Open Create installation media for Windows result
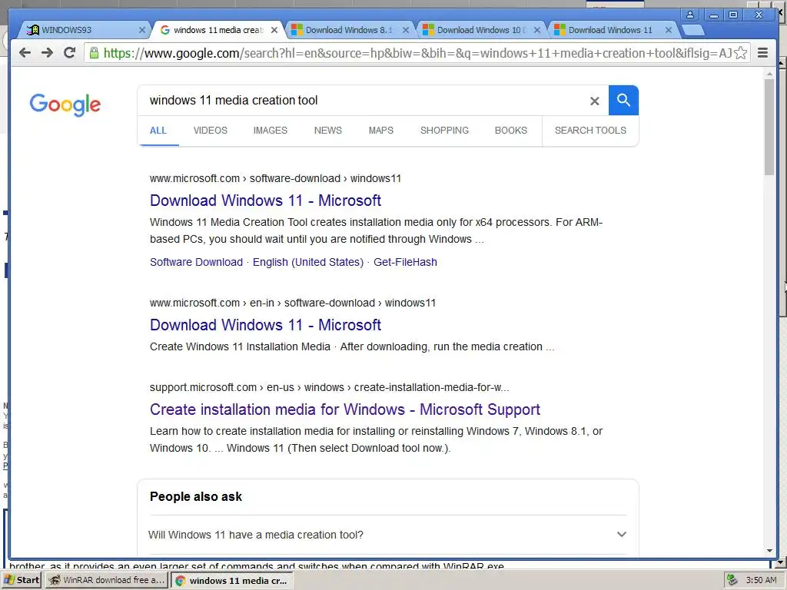This screenshot has width=787, height=590. point(345,410)
